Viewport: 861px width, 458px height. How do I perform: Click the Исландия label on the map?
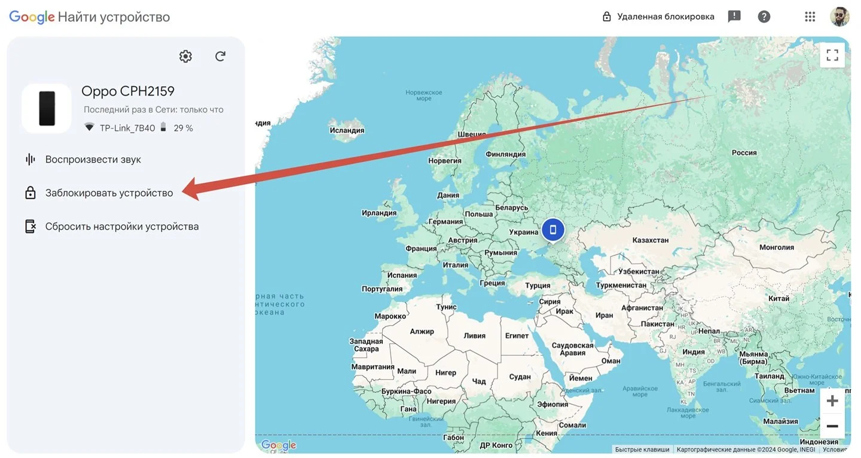pos(347,130)
